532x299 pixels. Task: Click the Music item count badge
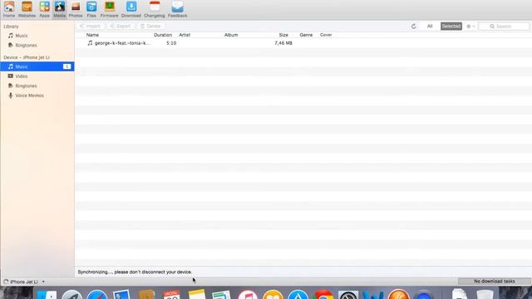(x=66, y=66)
